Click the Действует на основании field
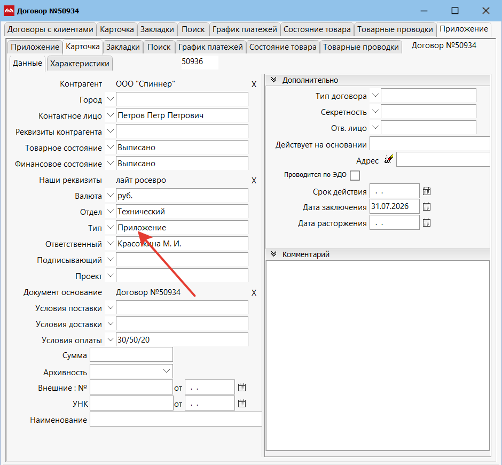The image size is (502, 465). tap(430, 144)
